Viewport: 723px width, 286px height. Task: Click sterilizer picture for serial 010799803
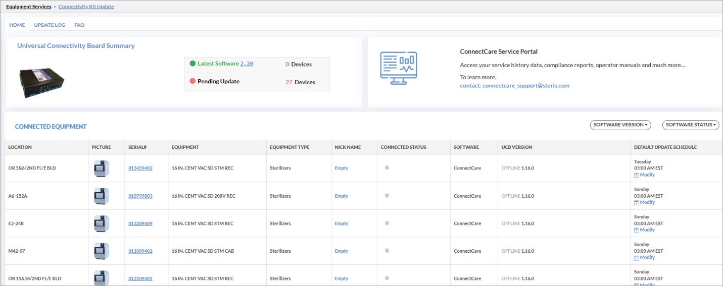[102, 196]
